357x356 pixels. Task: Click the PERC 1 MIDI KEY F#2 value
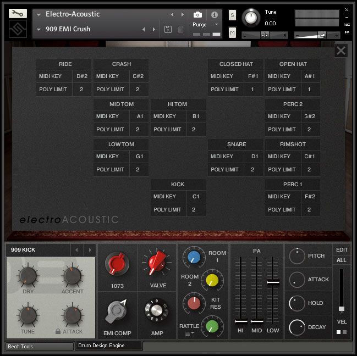310,197
